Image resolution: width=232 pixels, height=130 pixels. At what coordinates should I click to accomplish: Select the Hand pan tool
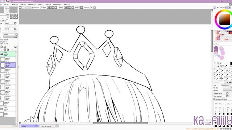click(223, 66)
